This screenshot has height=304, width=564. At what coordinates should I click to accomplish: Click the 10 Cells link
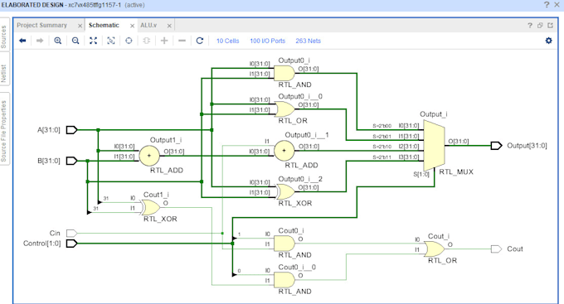[x=227, y=41]
